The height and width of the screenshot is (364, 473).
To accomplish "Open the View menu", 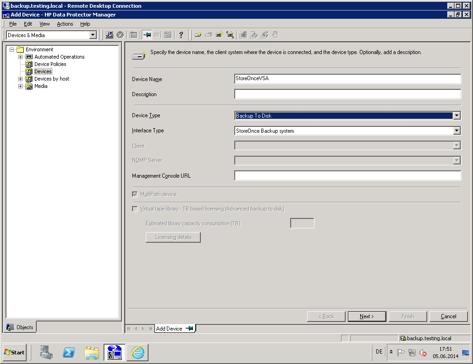I will click(x=44, y=24).
